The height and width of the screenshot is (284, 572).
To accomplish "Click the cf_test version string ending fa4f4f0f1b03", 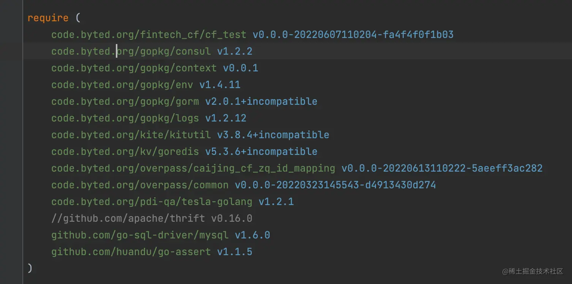I will (x=353, y=35).
